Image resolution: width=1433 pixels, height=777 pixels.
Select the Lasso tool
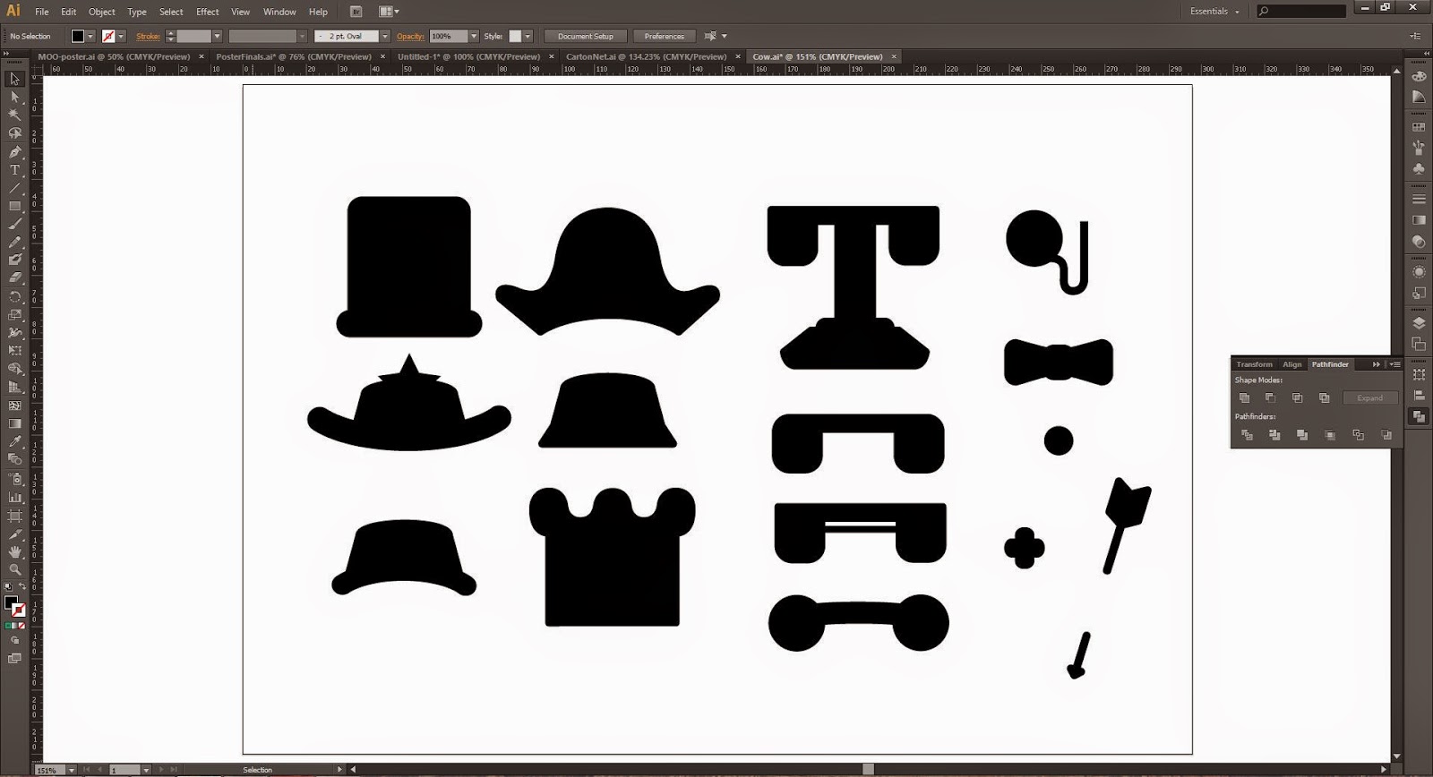(14, 133)
